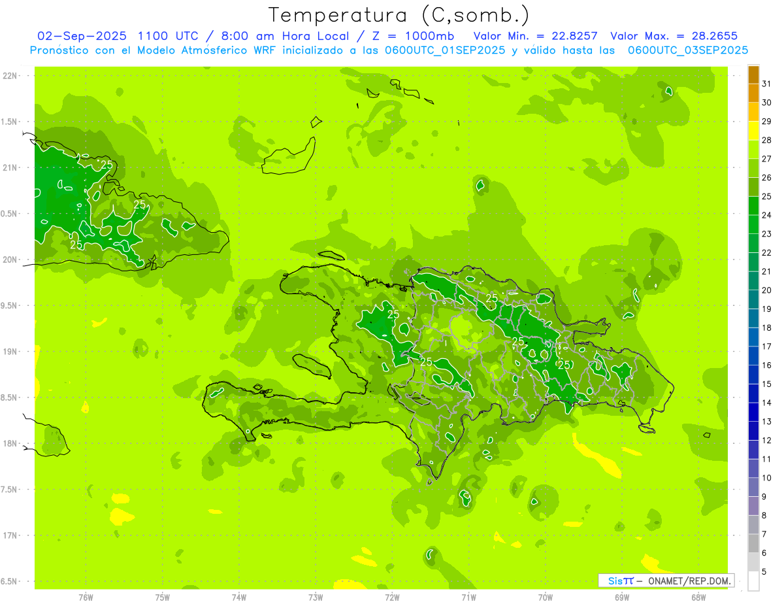Click the legend swatch between 27 and 28

point(753,150)
